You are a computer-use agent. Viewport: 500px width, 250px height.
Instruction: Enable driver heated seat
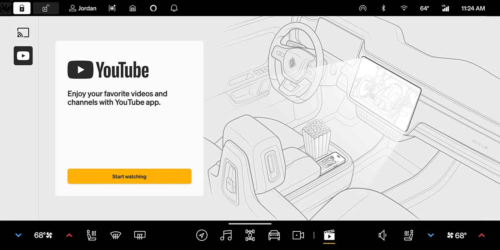coord(91,235)
